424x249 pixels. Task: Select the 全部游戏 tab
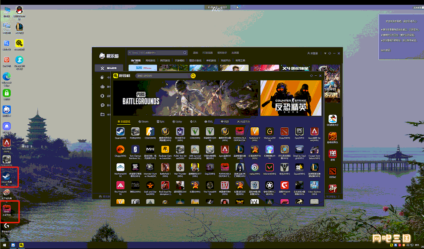pos(124,122)
